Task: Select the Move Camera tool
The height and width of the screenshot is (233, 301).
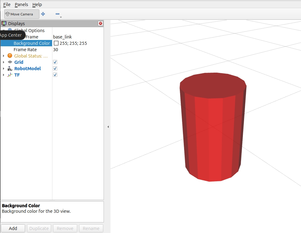Action: pos(21,14)
